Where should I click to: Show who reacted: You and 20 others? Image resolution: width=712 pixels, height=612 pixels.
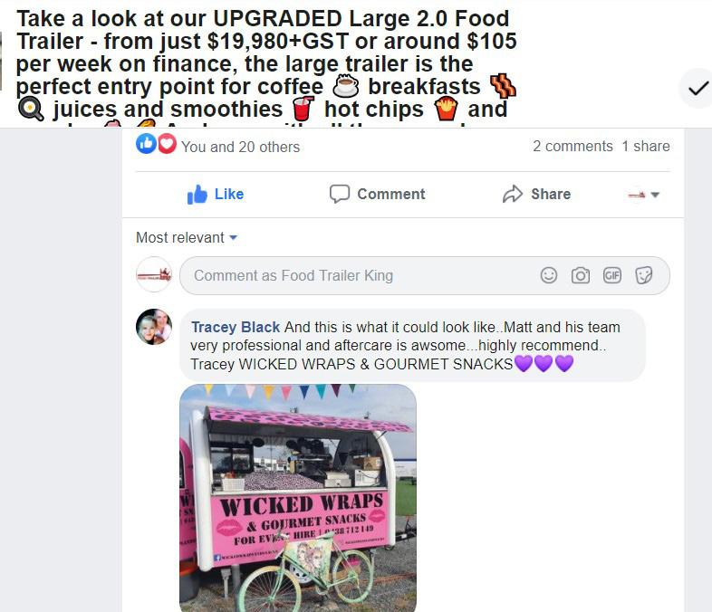(240, 147)
